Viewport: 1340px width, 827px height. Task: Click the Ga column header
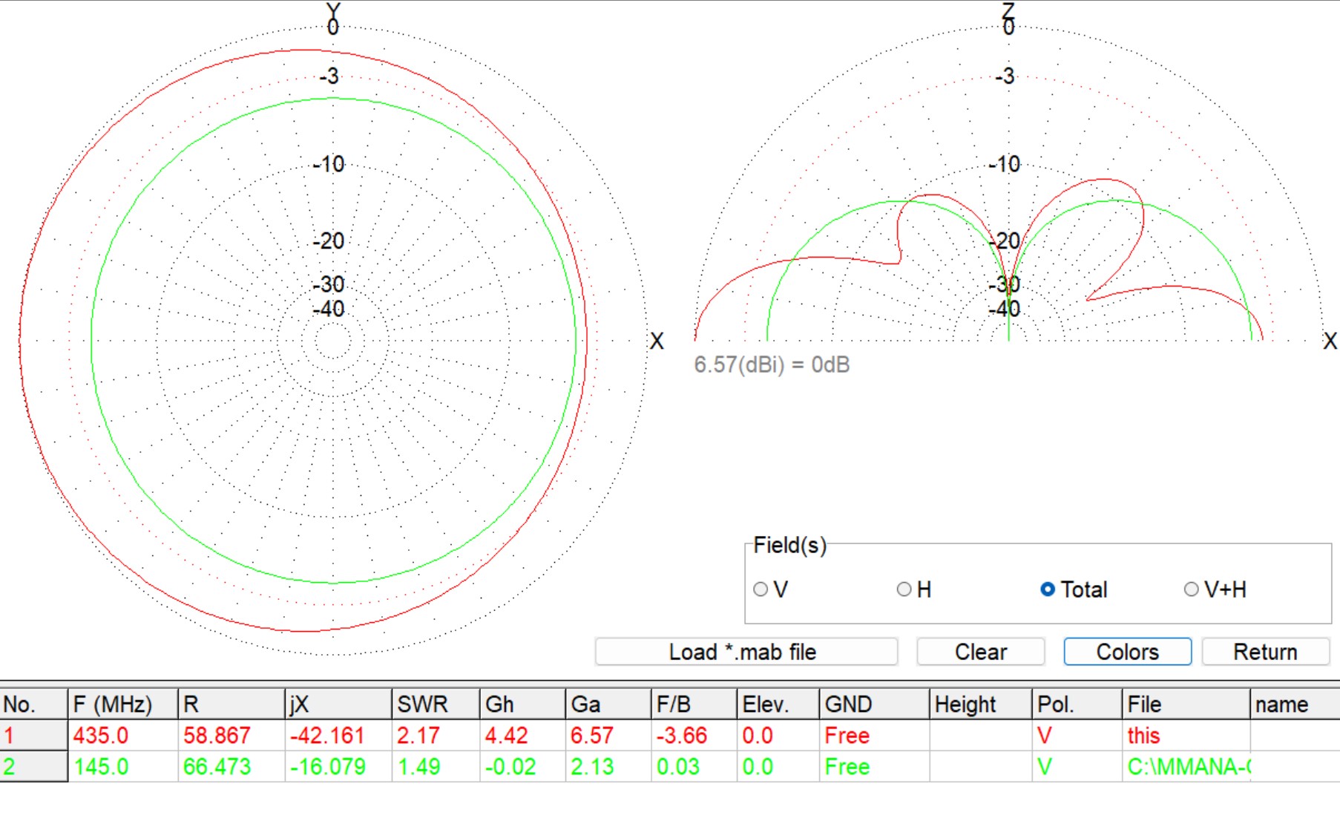[x=608, y=704]
